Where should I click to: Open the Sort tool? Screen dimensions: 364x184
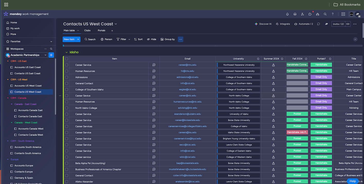click(x=138, y=39)
